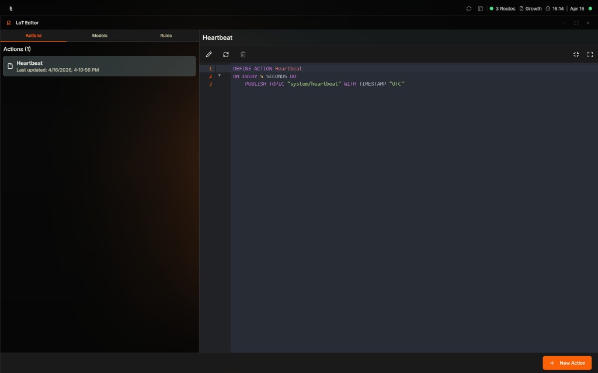Click the sync icon in the top bar
This screenshot has height=373, width=598.
pyautogui.click(x=469, y=8)
